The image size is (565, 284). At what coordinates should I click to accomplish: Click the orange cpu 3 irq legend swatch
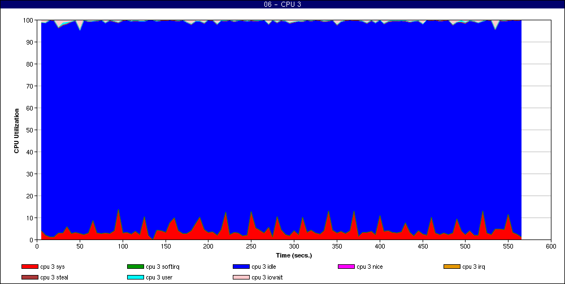pos(452,267)
